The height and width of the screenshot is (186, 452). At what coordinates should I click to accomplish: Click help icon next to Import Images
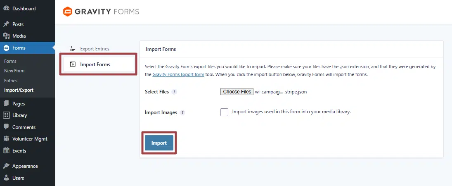(x=182, y=112)
